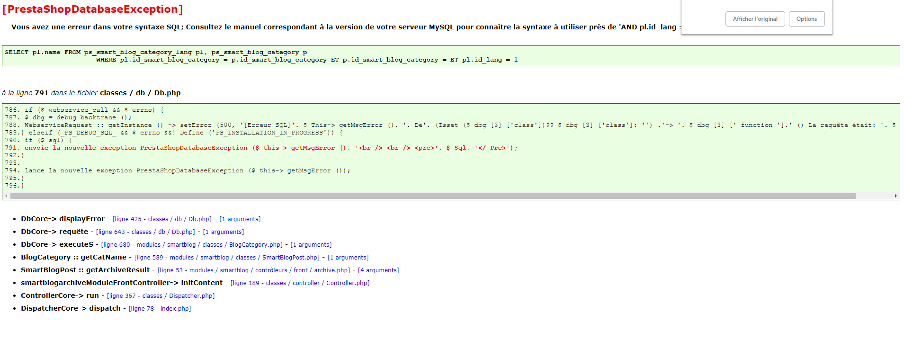Screen dimensions: 904x358
Task: Show 1 arguments for BlogCategory getCatName
Action: click(x=348, y=258)
